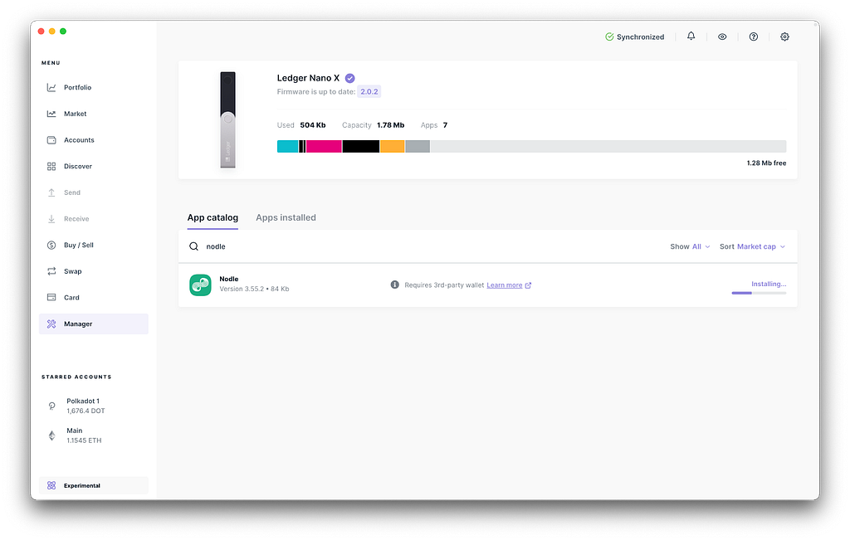Click the external link icon after Learn more
This screenshot has height=540, width=850.
(x=528, y=285)
